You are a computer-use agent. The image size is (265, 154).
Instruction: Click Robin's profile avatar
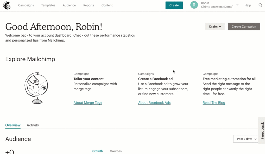[x=194, y=5]
